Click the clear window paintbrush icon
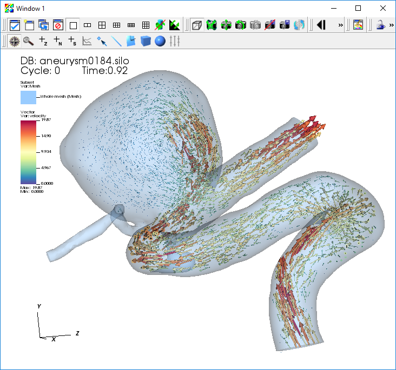This screenshot has height=370, width=396. pyautogui.click(x=358, y=25)
